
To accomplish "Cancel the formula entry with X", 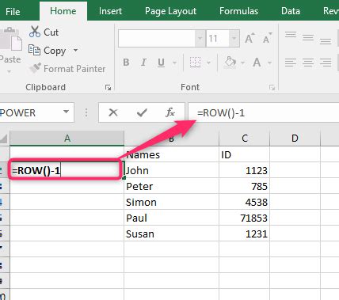I will click(x=113, y=112).
